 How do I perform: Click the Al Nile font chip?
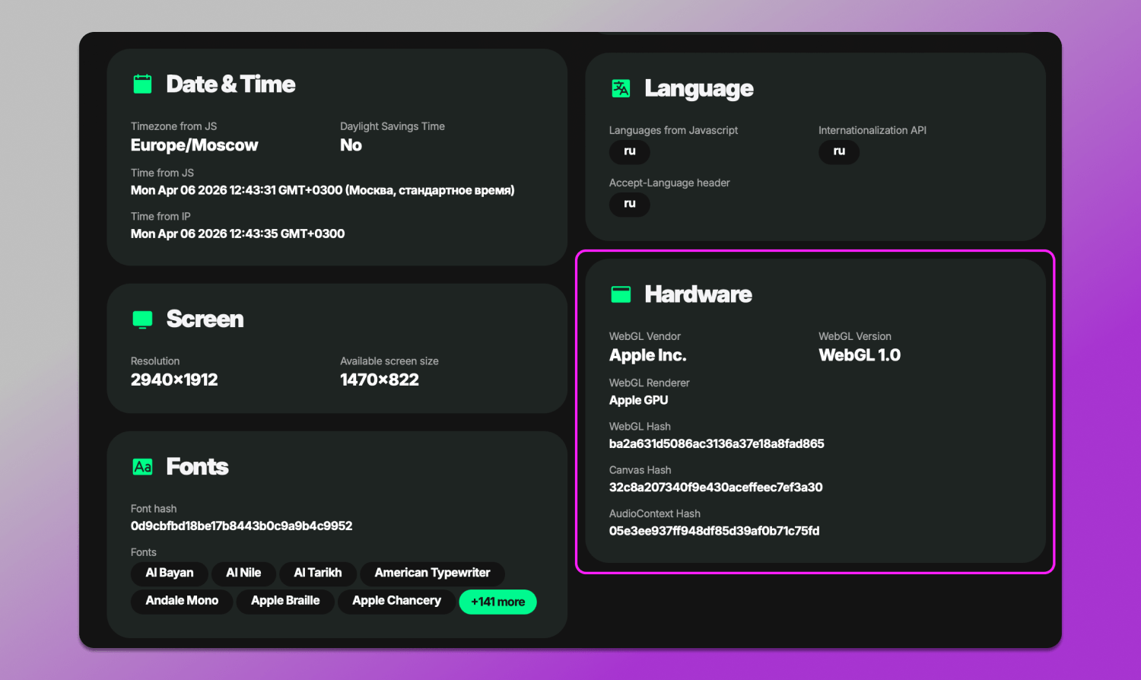point(243,573)
